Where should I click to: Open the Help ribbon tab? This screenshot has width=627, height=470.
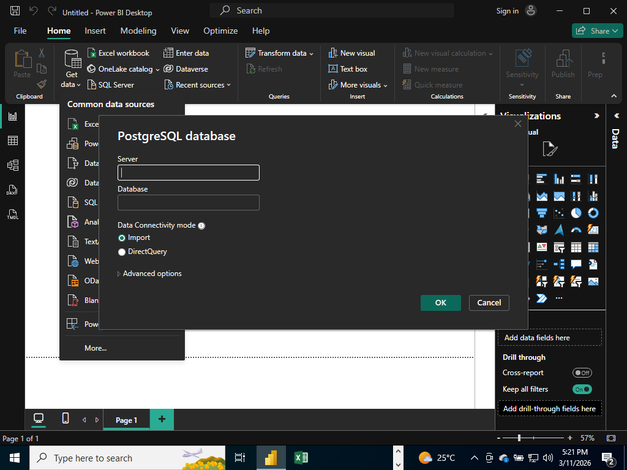tap(261, 31)
